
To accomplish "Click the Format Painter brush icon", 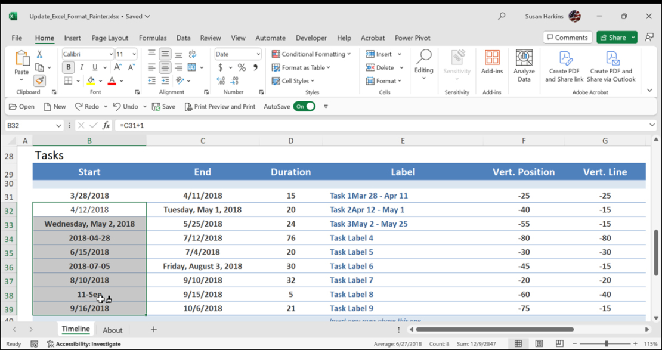I will tap(40, 80).
